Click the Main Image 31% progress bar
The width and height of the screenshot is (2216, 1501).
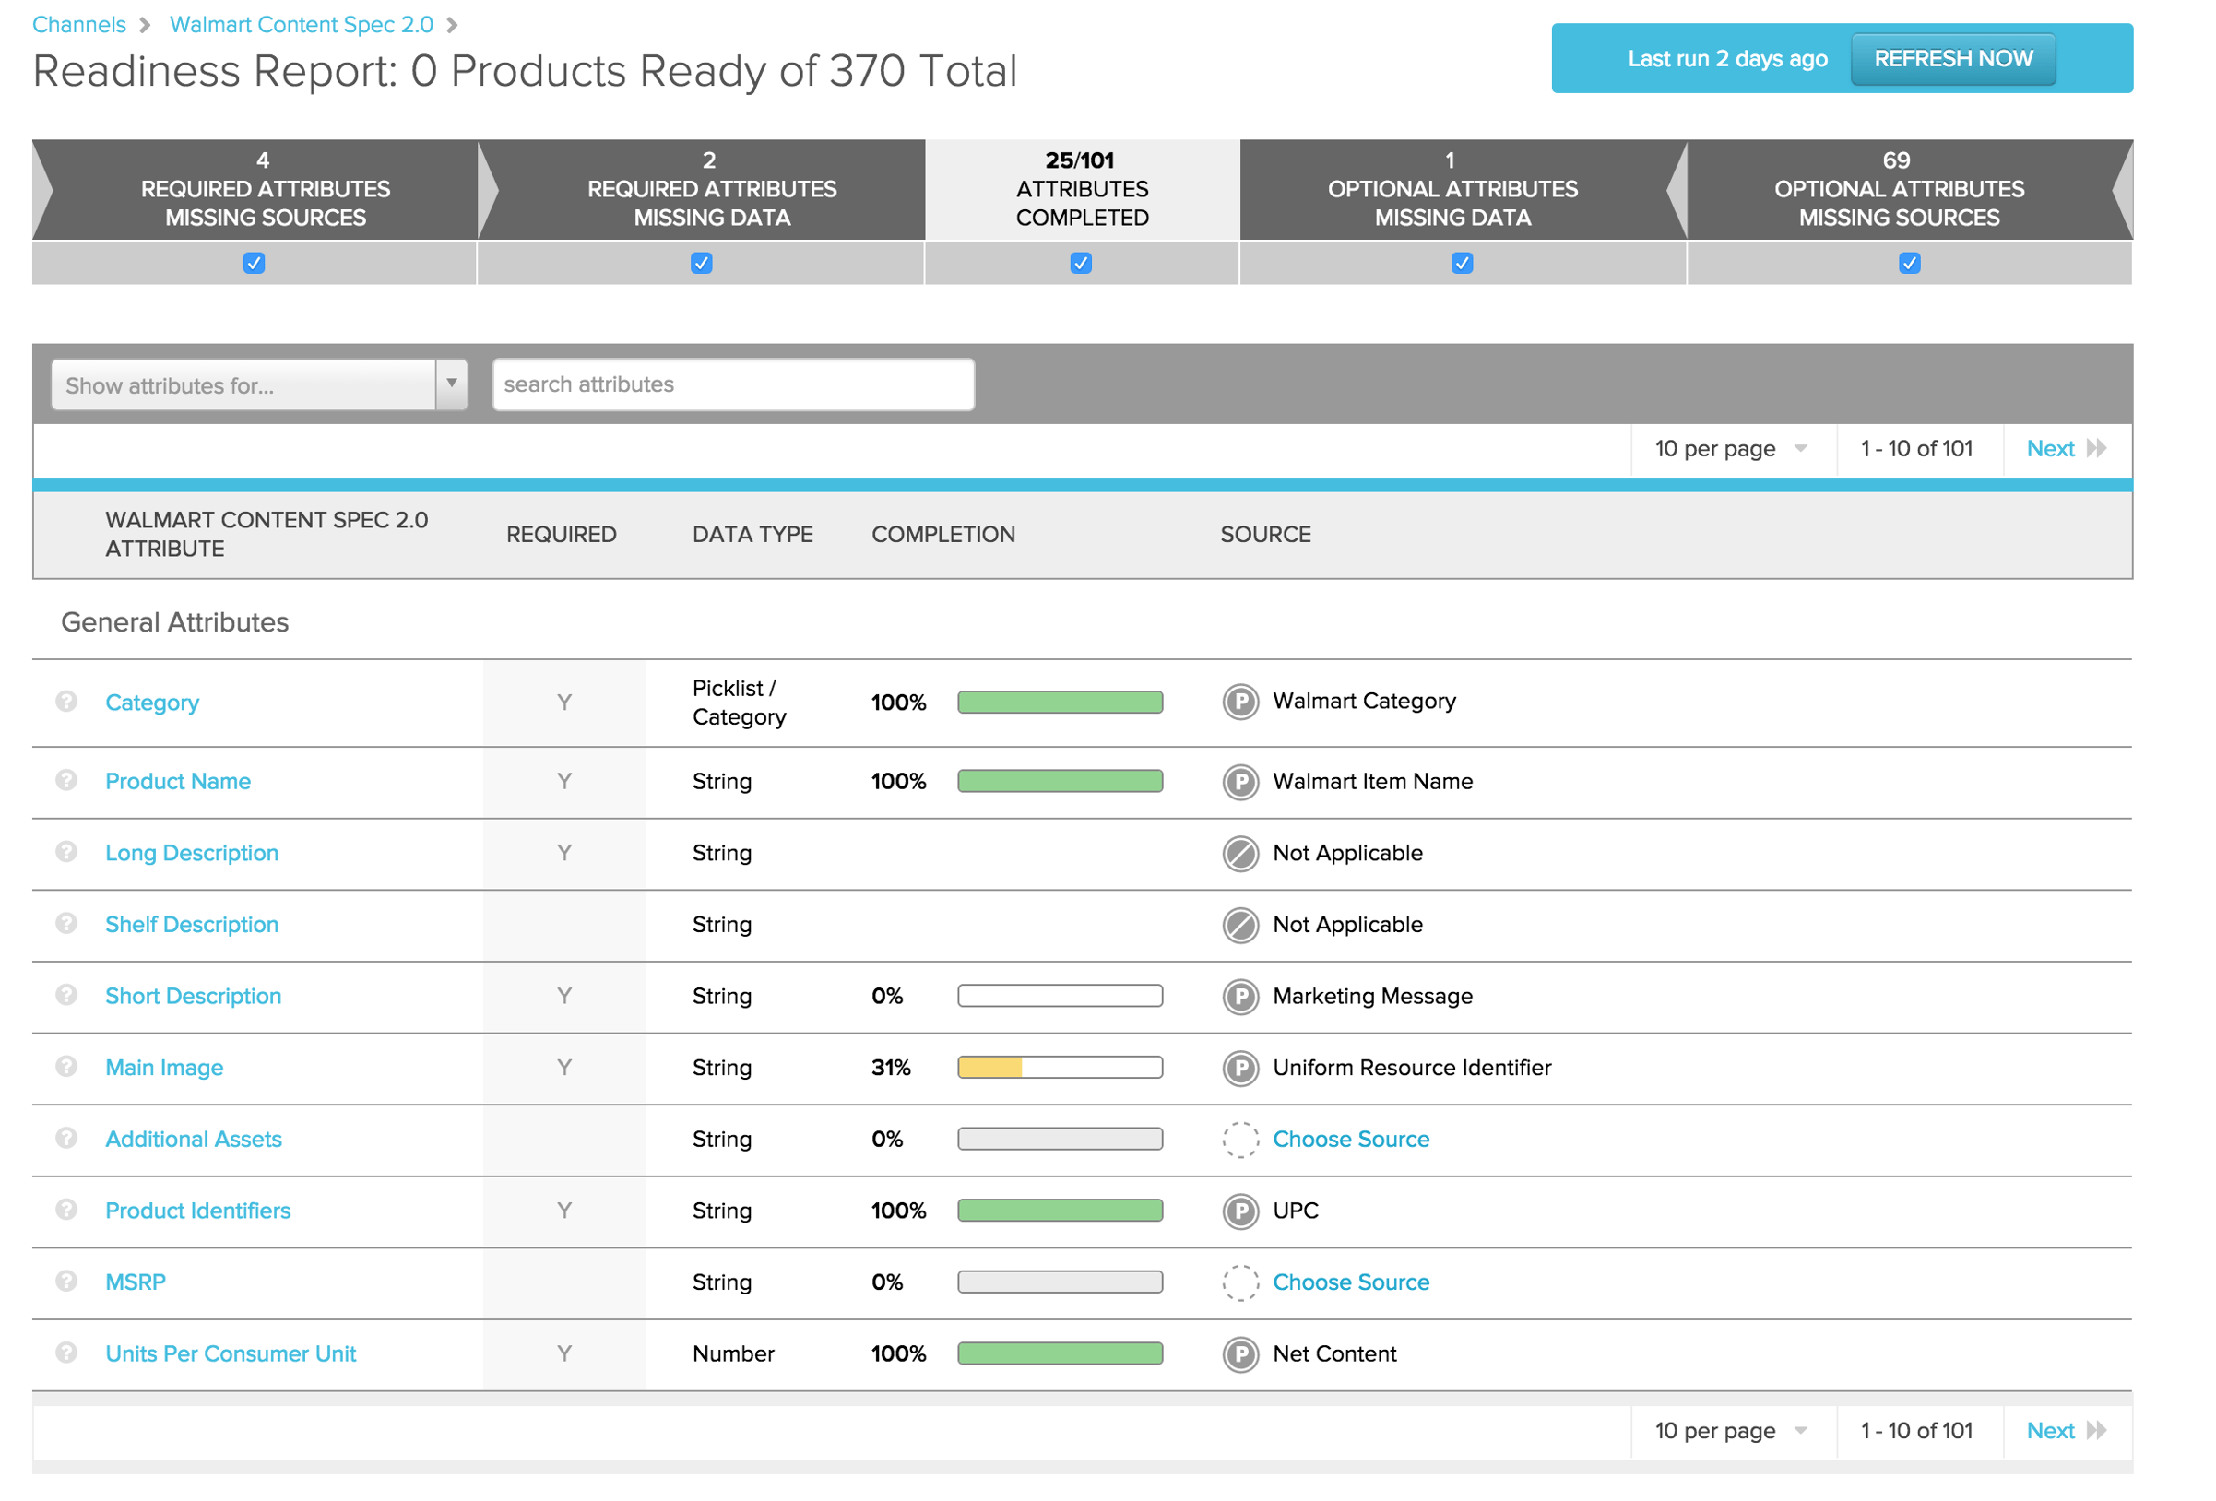[x=1060, y=1067]
